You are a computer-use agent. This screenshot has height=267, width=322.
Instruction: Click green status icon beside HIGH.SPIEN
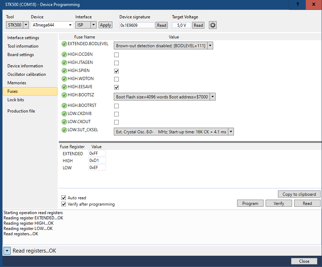pos(64,71)
